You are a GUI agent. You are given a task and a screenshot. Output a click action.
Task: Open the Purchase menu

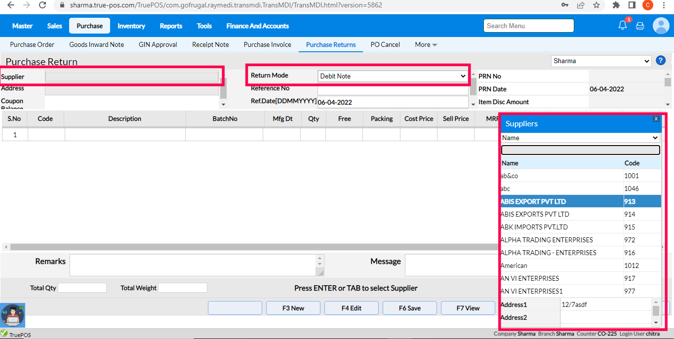(x=89, y=26)
